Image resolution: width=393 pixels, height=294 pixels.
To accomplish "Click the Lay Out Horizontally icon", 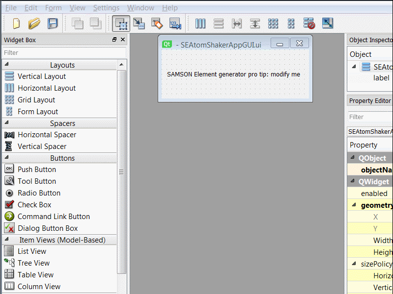I will (200, 23).
